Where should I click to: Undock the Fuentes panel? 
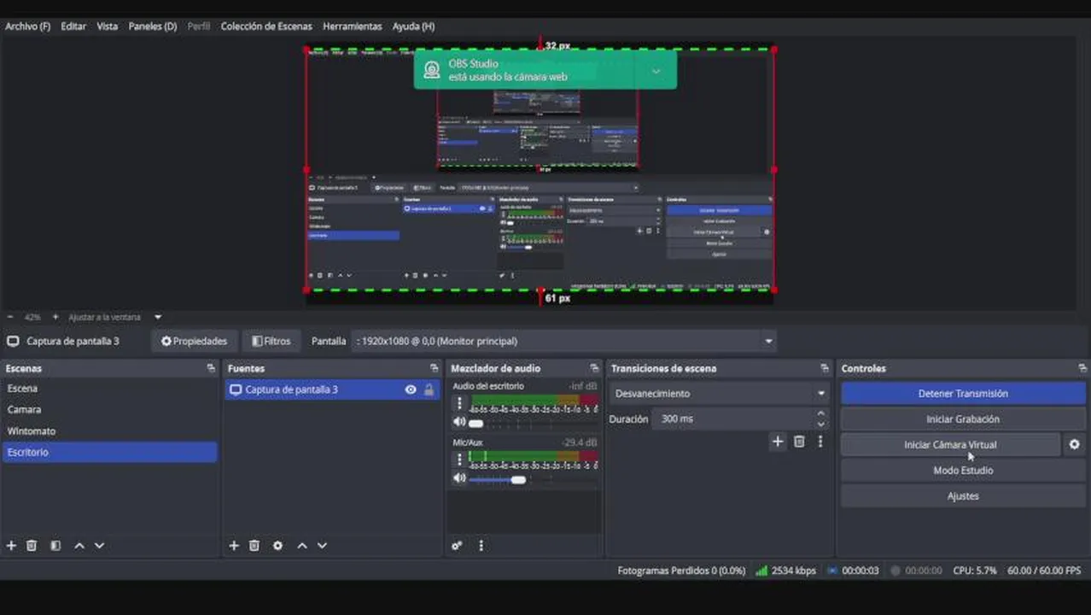pos(435,368)
